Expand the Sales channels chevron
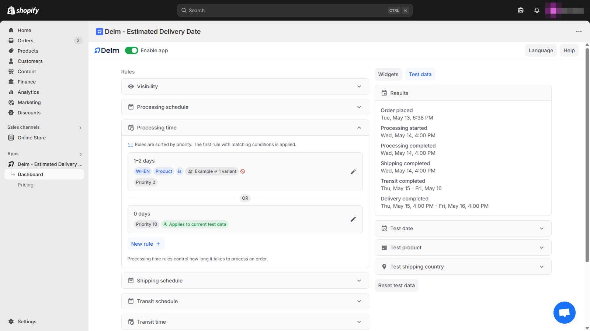The image size is (590, 331). (80, 128)
